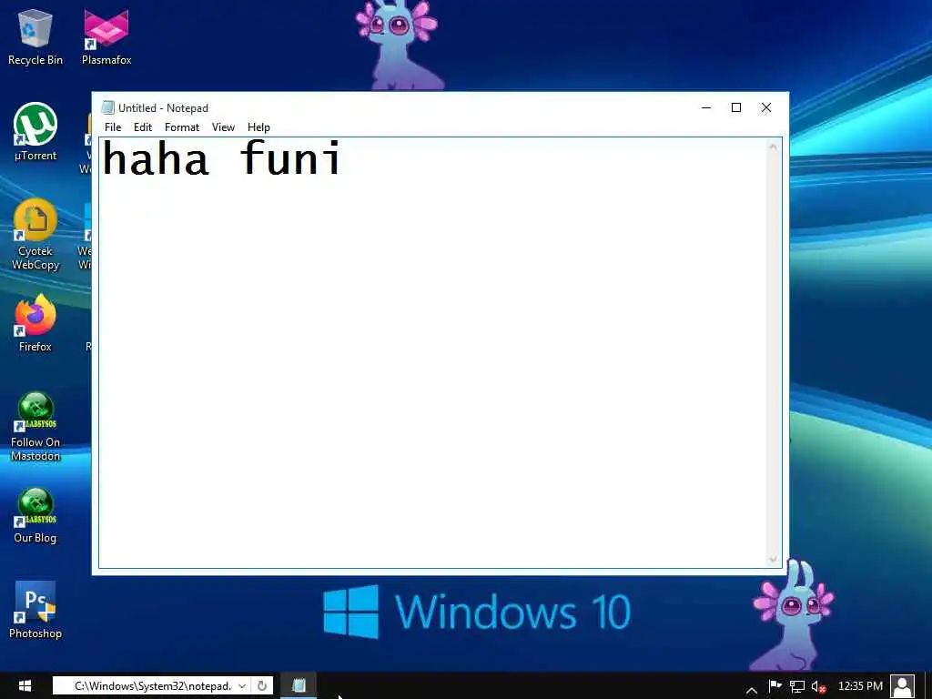
Task: Click the Notepad scrollbar down arrow
Action: coord(773,559)
